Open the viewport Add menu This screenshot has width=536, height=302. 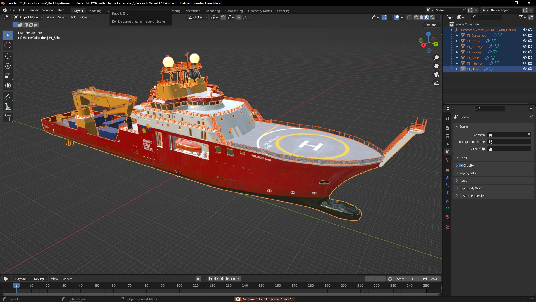point(73,17)
